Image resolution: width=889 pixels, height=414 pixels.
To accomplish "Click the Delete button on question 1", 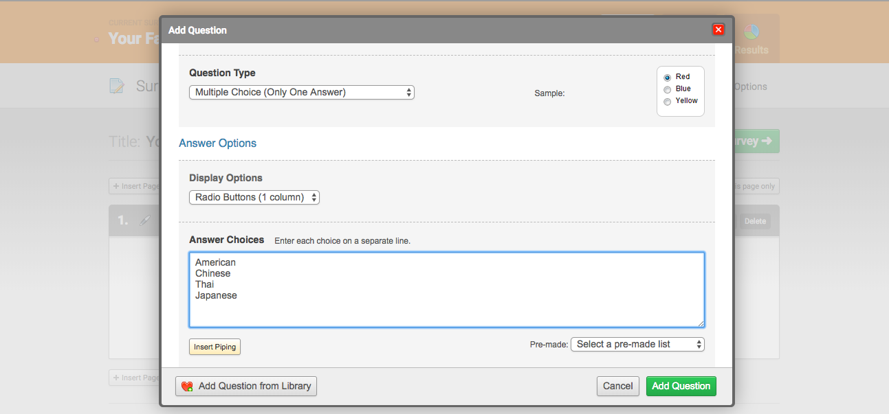I will click(x=754, y=221).
